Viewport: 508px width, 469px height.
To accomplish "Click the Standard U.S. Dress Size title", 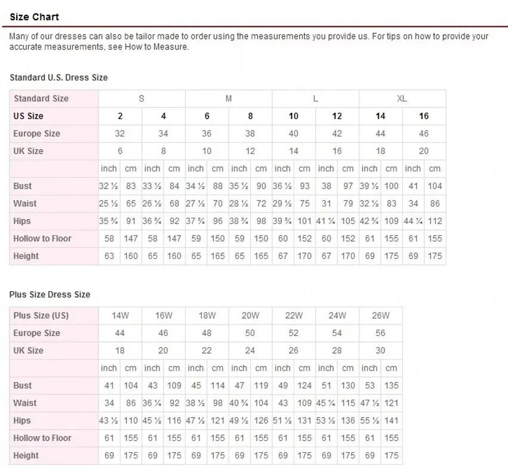I will click(x=59, y=78).
